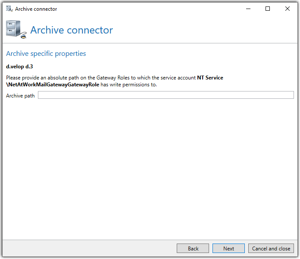
Task: Click the "has write permissions to" text
Action: pos(128,85)
